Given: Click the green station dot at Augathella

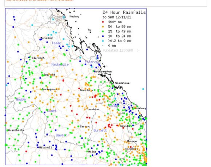Looking at the screenshot, I should 7,130.
